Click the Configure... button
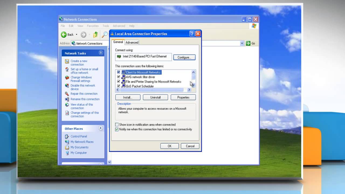 [x=184, y=57]
